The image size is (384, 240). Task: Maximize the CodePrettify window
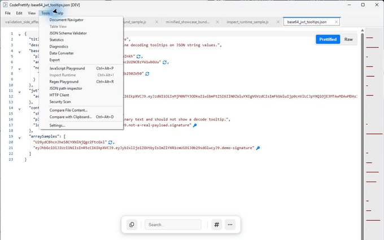coord(363,5)
